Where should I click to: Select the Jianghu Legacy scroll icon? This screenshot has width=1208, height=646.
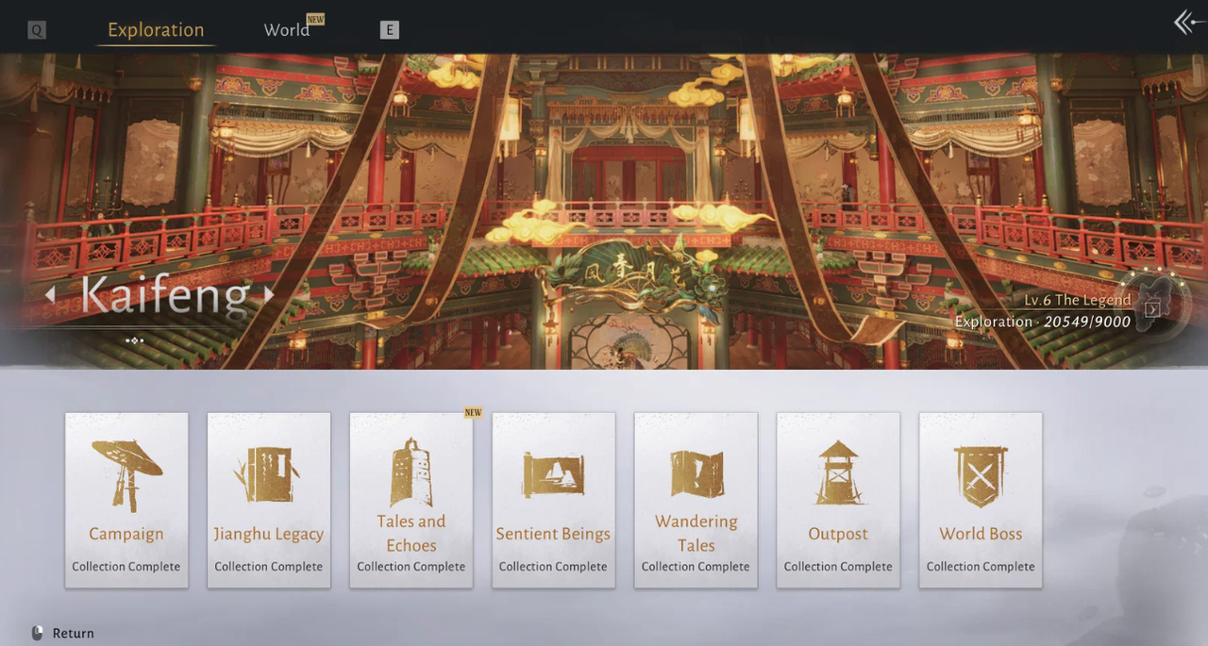click(268, 474)
